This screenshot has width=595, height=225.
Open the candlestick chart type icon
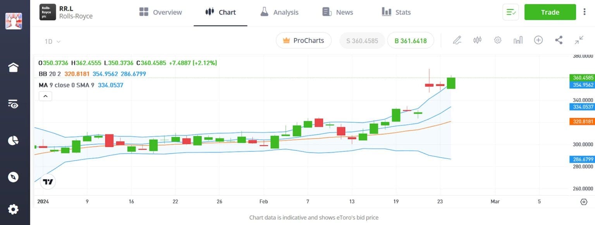[477, 40]
